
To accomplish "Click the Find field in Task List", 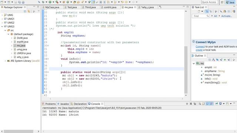I will point(201,16).
